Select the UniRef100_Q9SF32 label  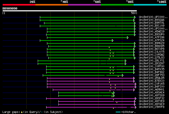[152, 98]
